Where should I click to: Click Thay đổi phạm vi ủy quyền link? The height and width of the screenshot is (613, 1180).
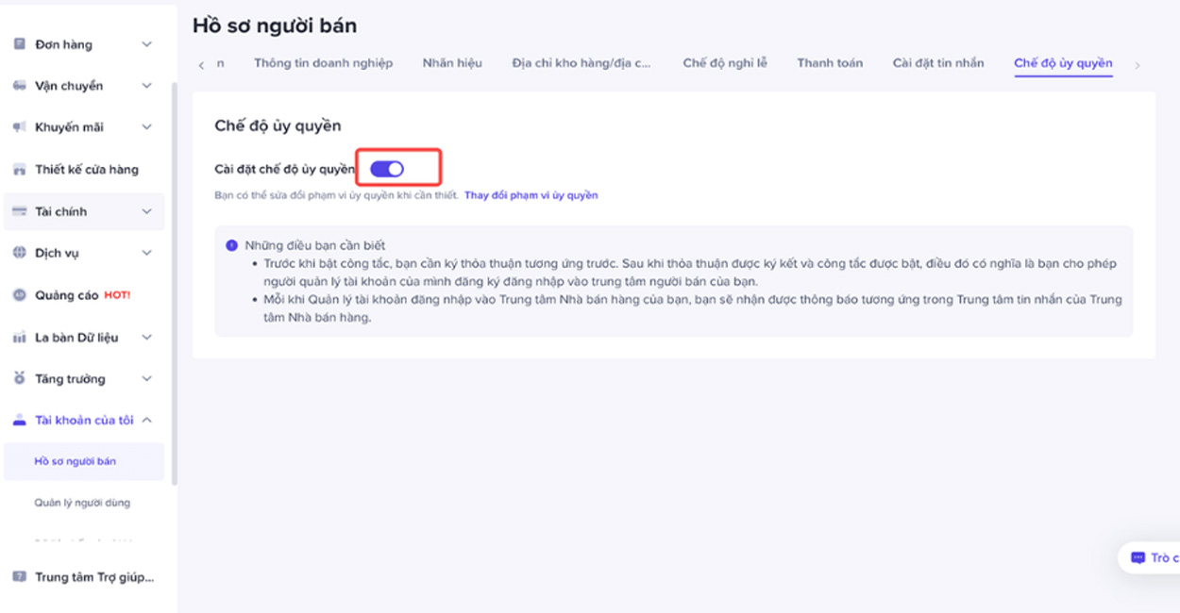pyautogui.click(x=531, y=195)
